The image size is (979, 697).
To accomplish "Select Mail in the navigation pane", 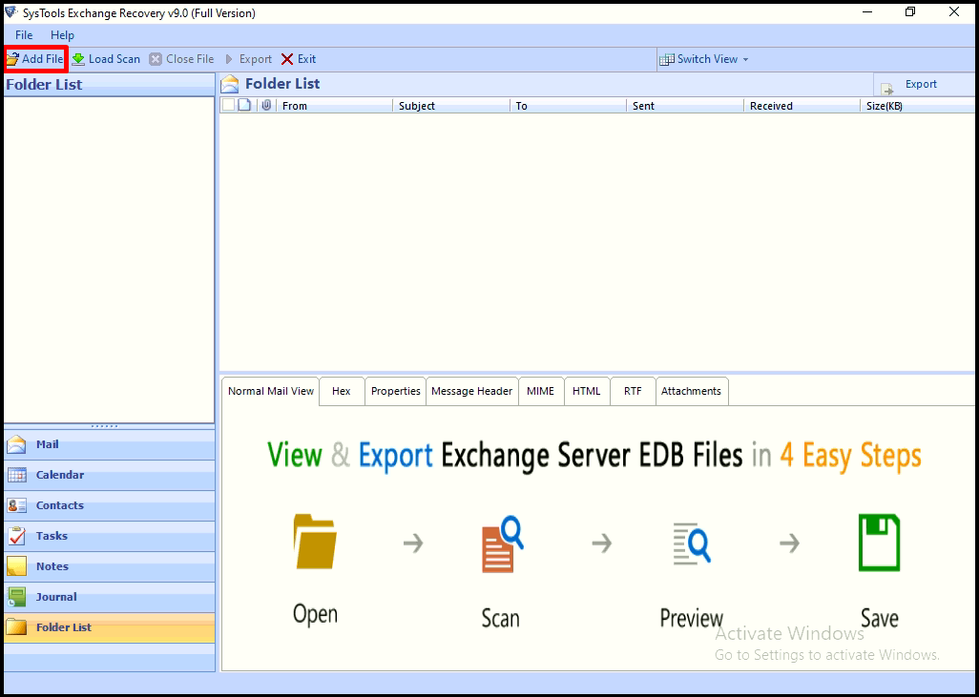I will tap(110, 445).
